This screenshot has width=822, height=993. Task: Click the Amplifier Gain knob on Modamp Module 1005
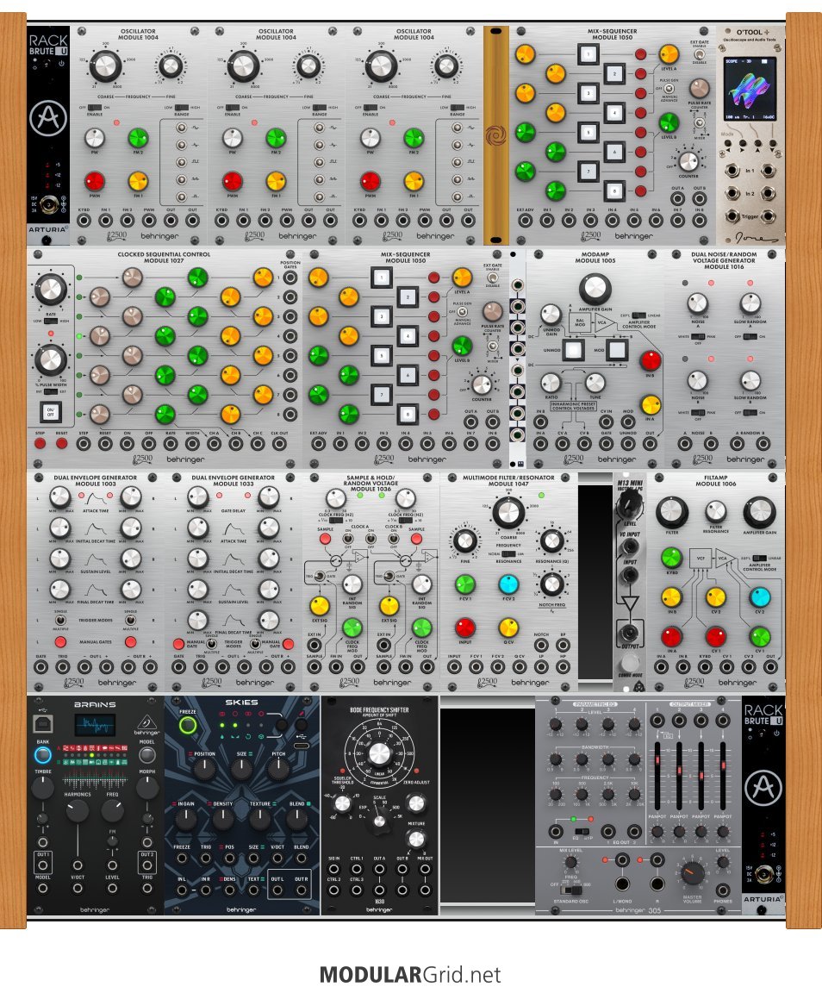pyautogui.click(x=595, y=289)
